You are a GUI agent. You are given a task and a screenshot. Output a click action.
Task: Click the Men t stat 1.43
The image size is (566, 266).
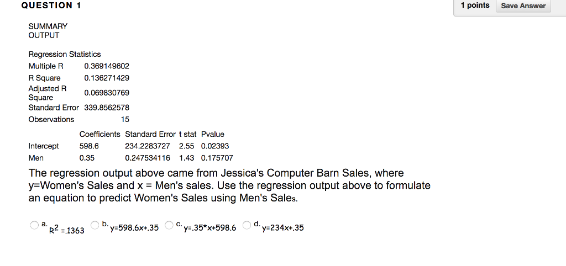coord(187,158)
